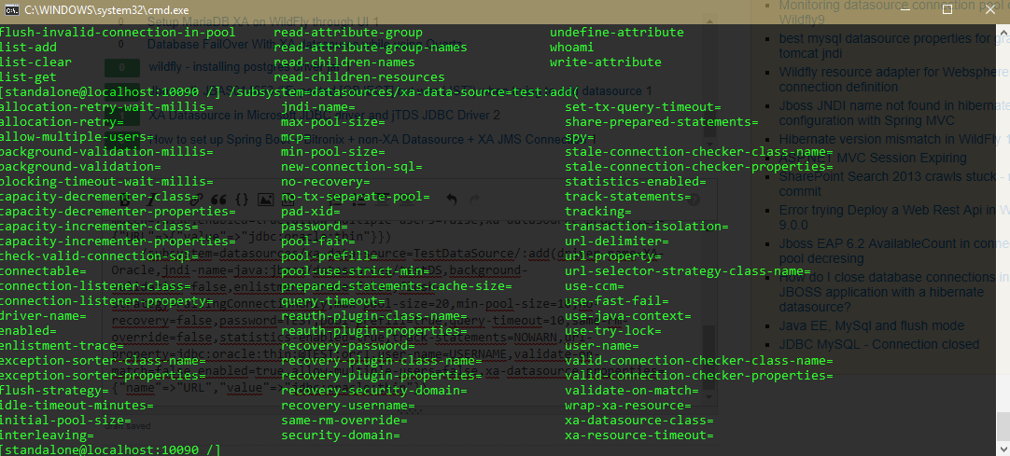Click 'recovery-security-domain=' parameter
The height and width of the screenshot is (456, 1010).
click(x=374, y=391)
